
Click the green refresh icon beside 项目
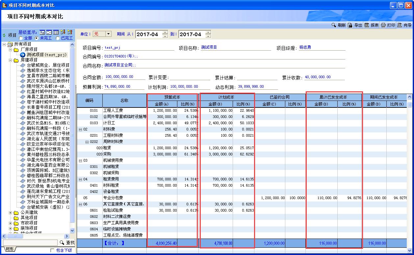(4, 35)
